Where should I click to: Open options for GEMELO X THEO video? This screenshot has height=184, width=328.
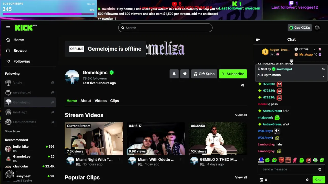tap(243, 159)
